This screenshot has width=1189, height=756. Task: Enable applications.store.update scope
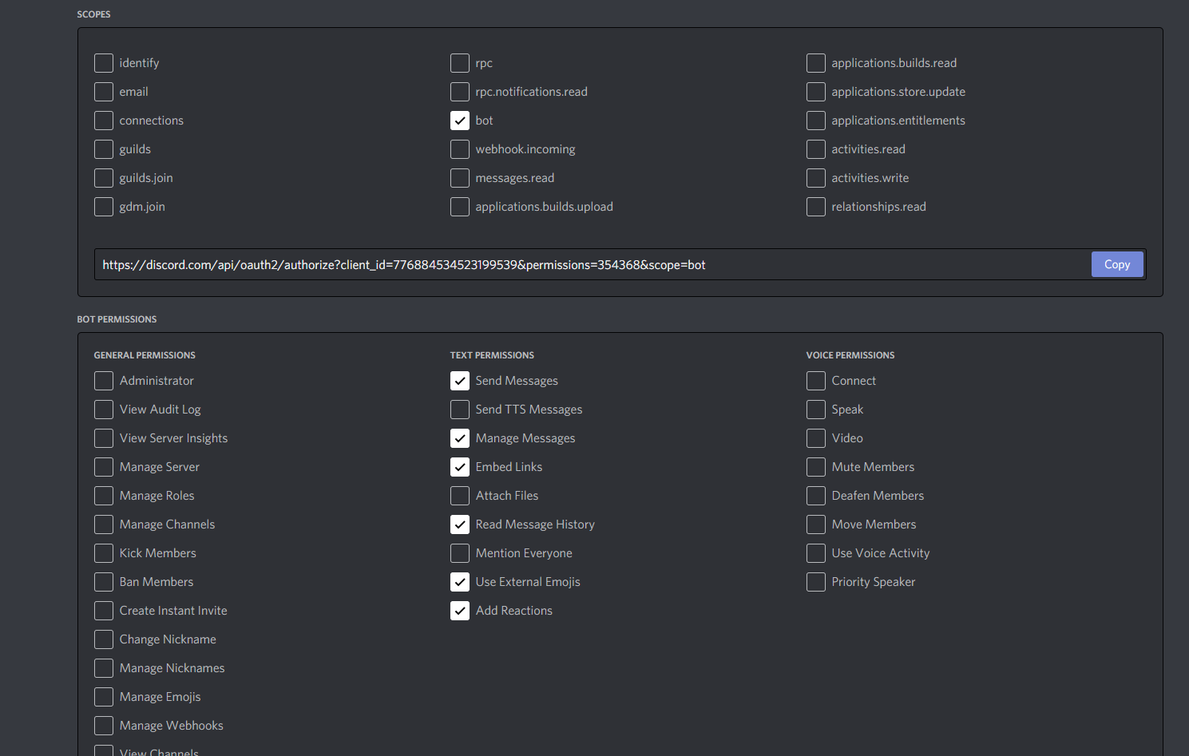click(816, 92)
